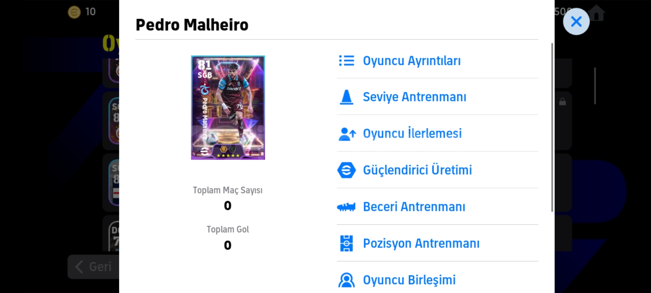Image resolution: width=651 pixels, height=293 pixels.
Task: Click the player progression person-arrow icon
Action: pos(347,134)
